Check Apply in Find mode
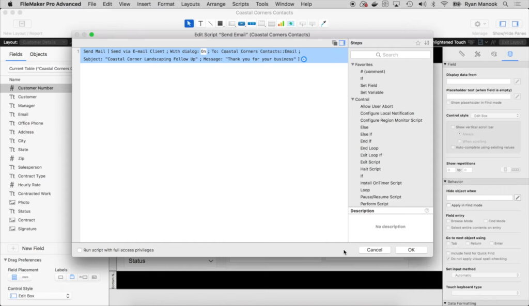The height and width of the screenshot is (306, 529). [x=448, y=205]
